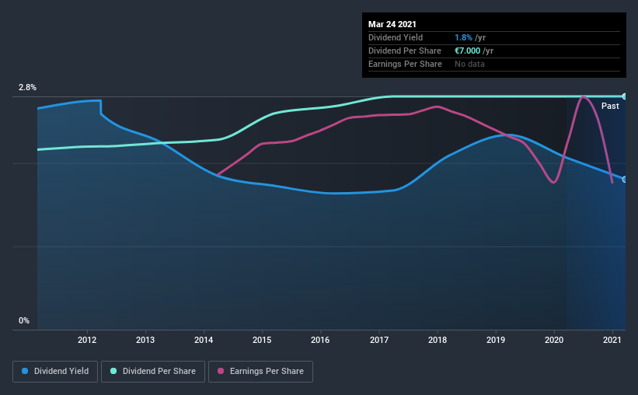Click the Dividend Per Share tooltip row label
Viewport: 638px width, 395px height.
click(x=404, y=51)
